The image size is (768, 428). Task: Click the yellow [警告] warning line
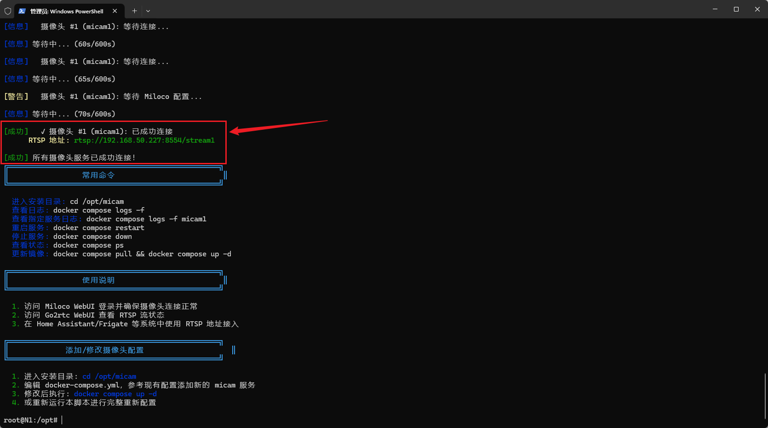pyautogui.click(x=103, y=97)
